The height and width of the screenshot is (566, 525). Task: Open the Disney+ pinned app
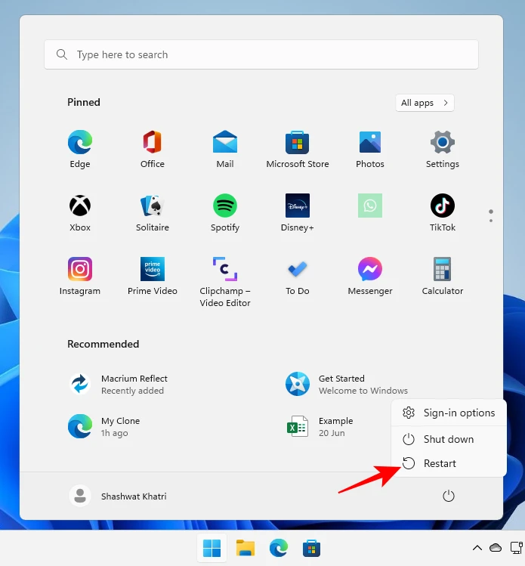(x=298, y=212)
